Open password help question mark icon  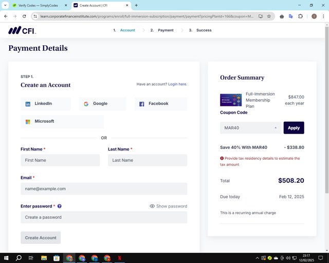(60, 206)
